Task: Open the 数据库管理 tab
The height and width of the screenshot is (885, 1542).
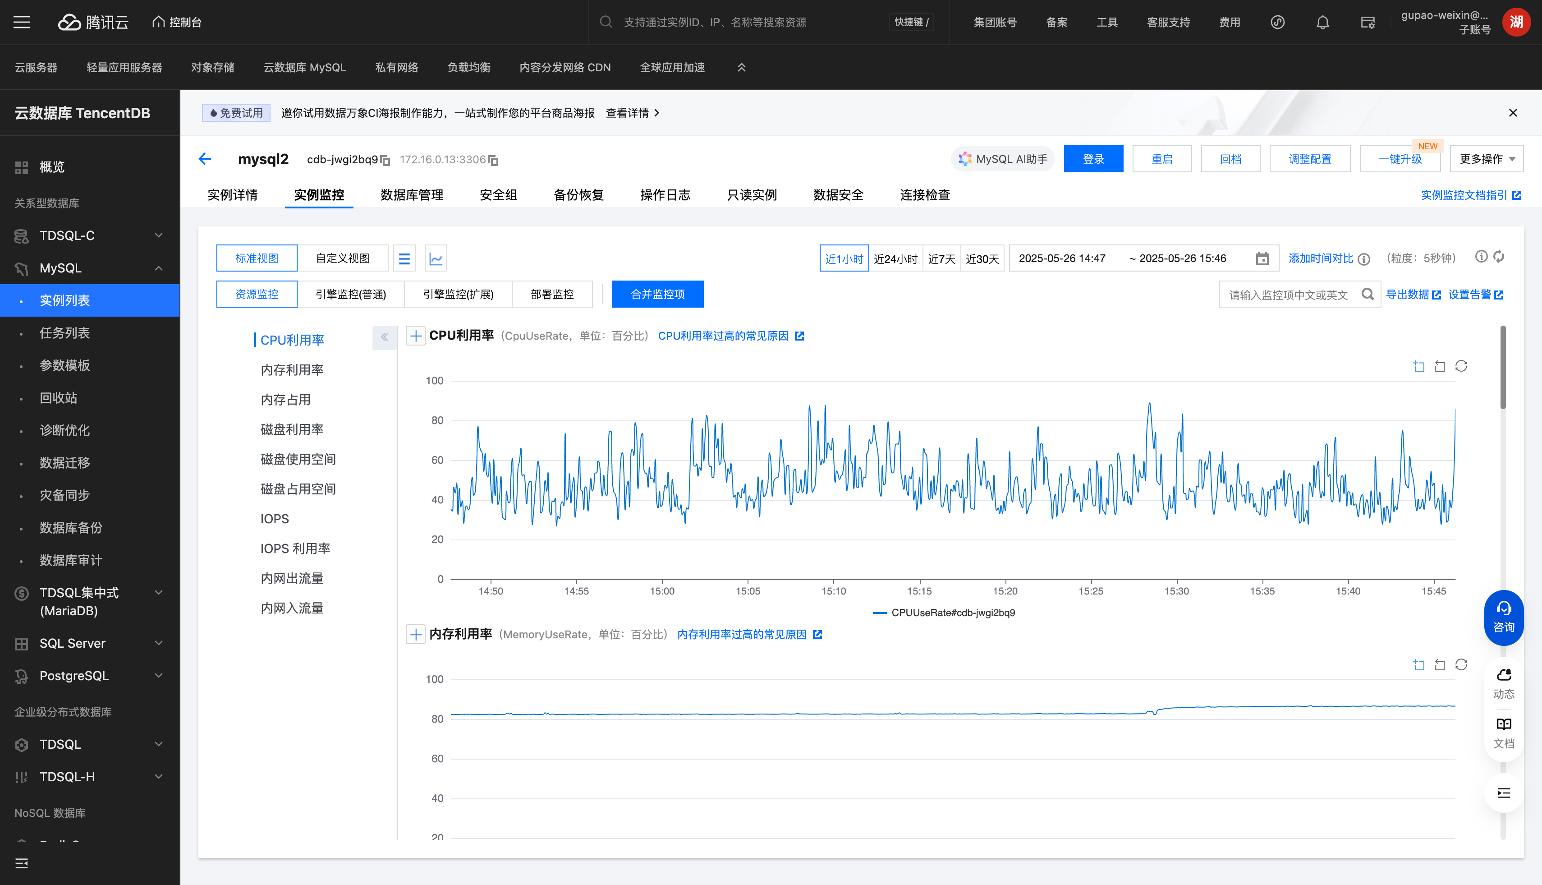Action: coord(411,195)
